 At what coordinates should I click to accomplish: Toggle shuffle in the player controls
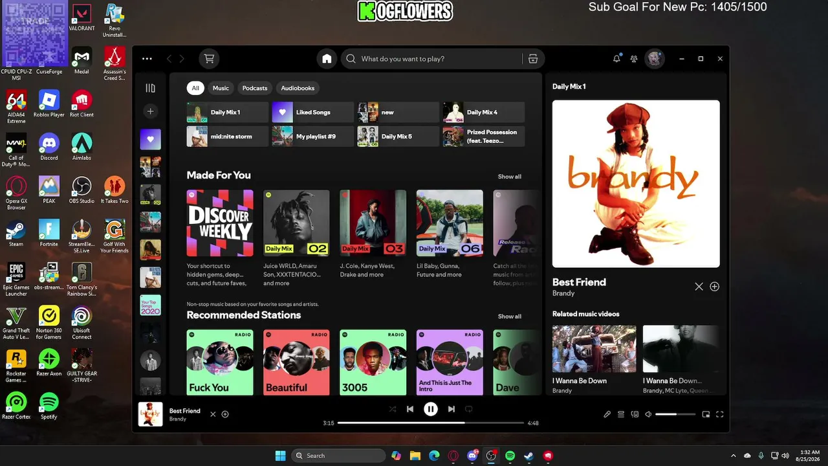click(392, 409)
